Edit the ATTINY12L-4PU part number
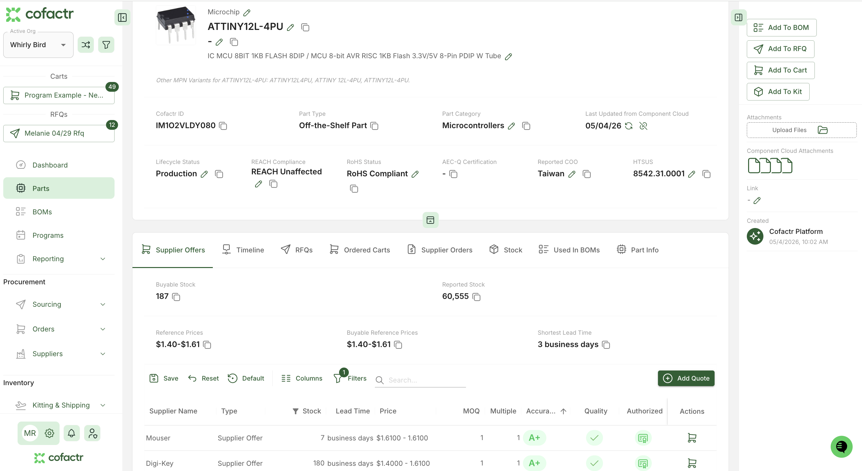This screenshot has height=471, width=862. pyautogui.click(x=291, y=27)
